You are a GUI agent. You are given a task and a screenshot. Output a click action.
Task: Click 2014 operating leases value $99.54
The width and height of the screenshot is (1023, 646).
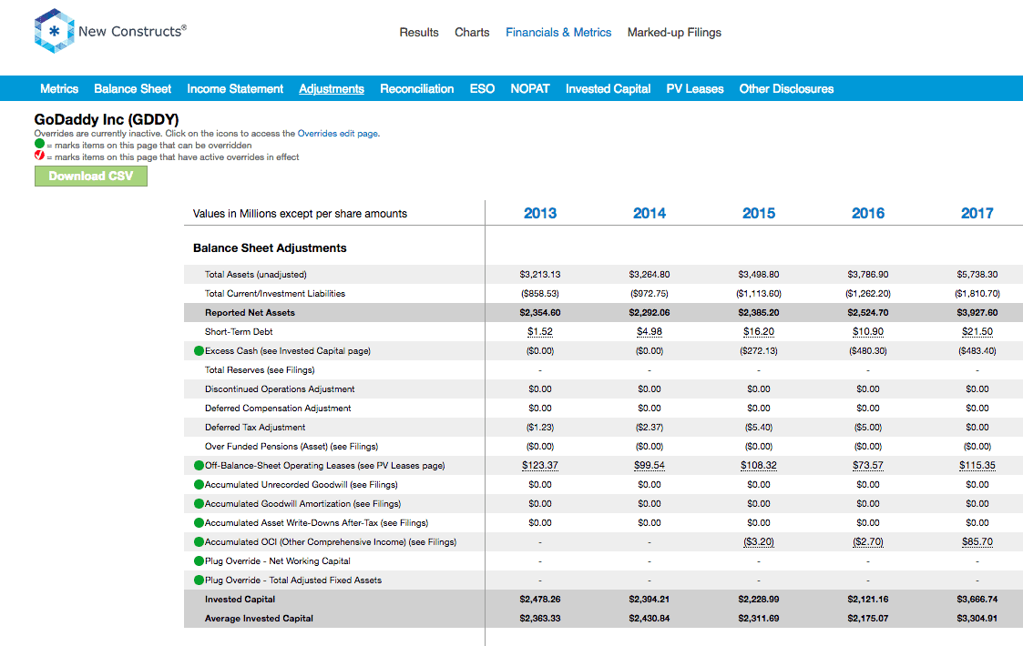650,466
